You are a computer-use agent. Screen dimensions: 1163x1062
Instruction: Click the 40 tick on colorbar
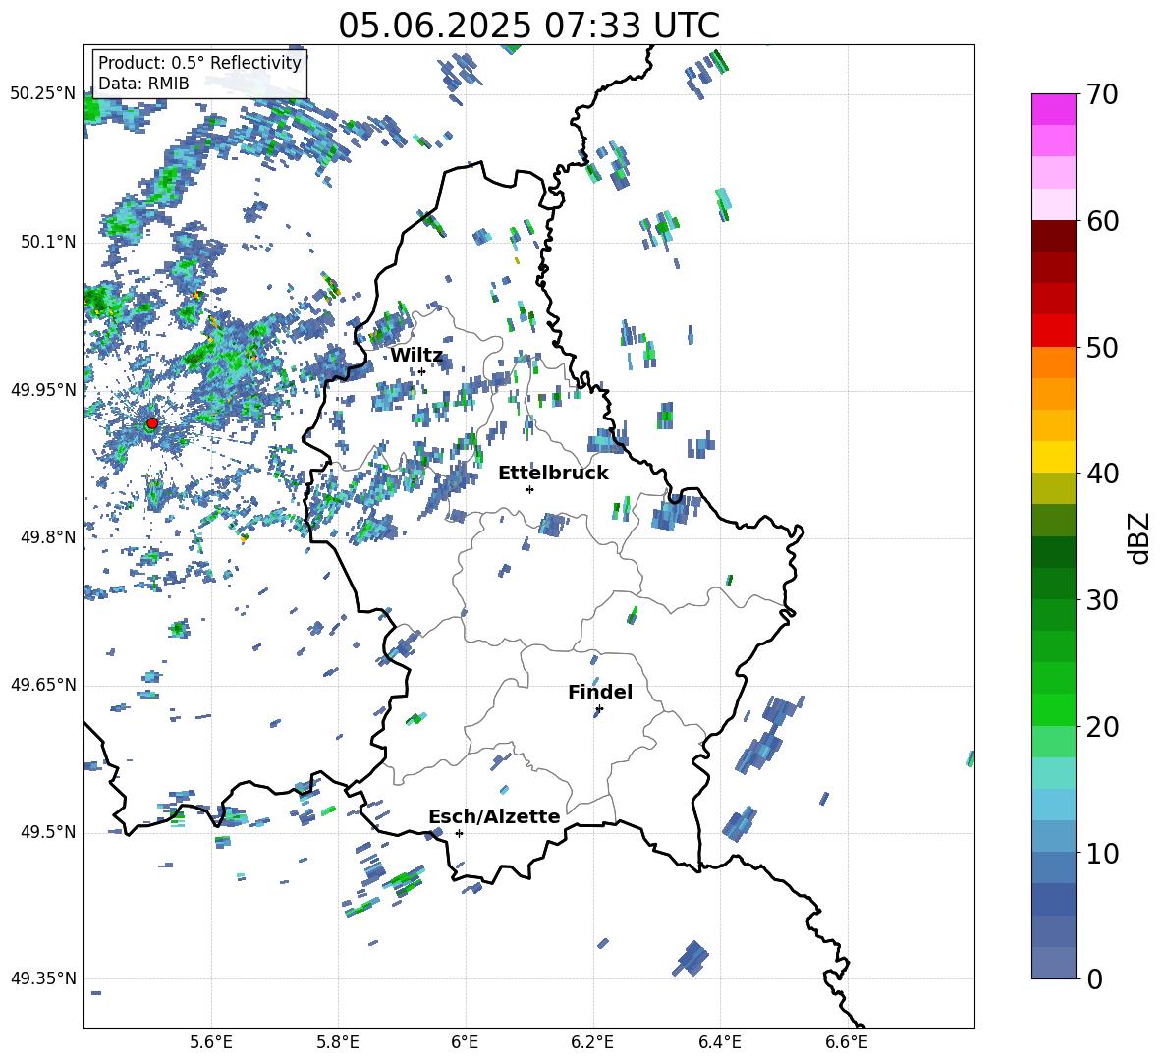pyautogui.click(x=1102, y=474)
